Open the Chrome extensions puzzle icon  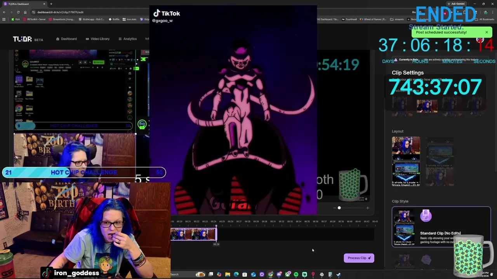pyautogui.click(x=464, y=12)
